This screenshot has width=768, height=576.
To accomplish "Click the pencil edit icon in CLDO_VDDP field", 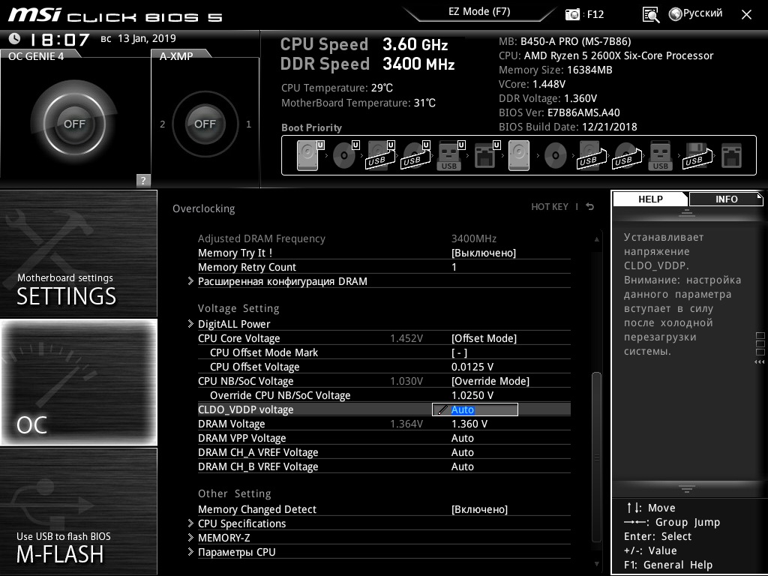I will coord(442,410).
